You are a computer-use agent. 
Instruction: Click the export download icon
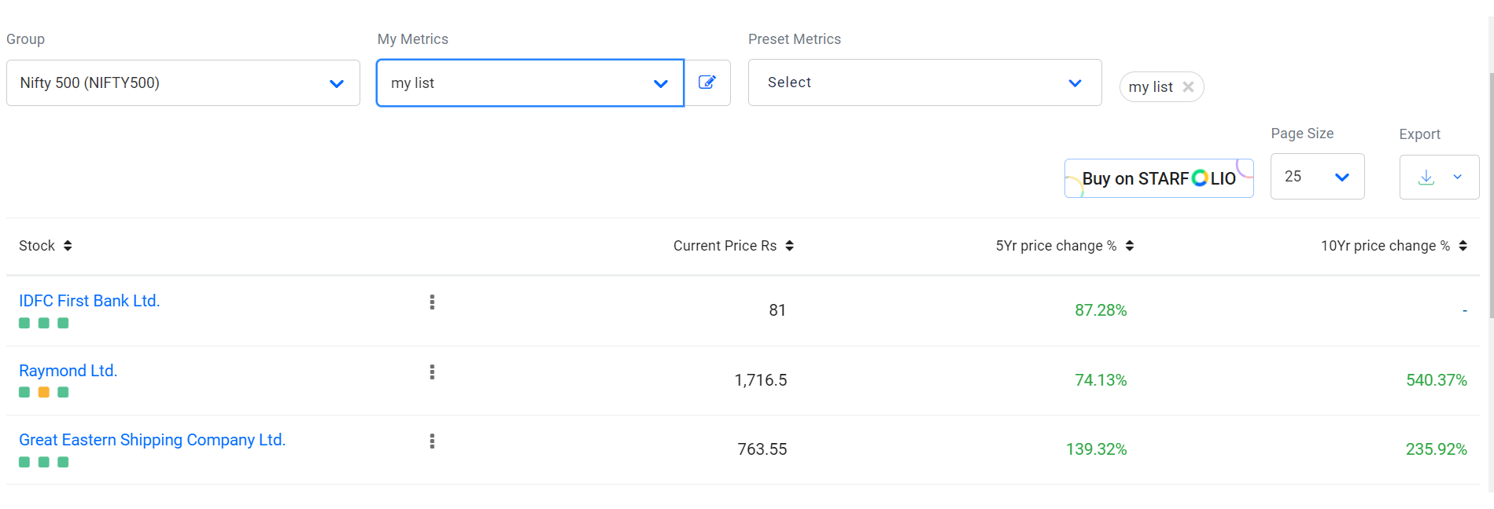pyautogui.click(x=1426, y=178)
